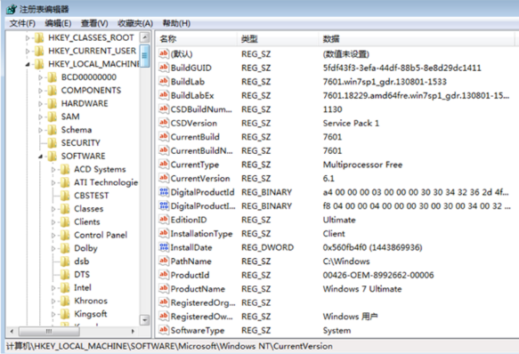Image resolution: width=519 pixels, height=354 pixels.
Task: Select the SOFTWARE folder icon
Action: click(x=52, y=156)
